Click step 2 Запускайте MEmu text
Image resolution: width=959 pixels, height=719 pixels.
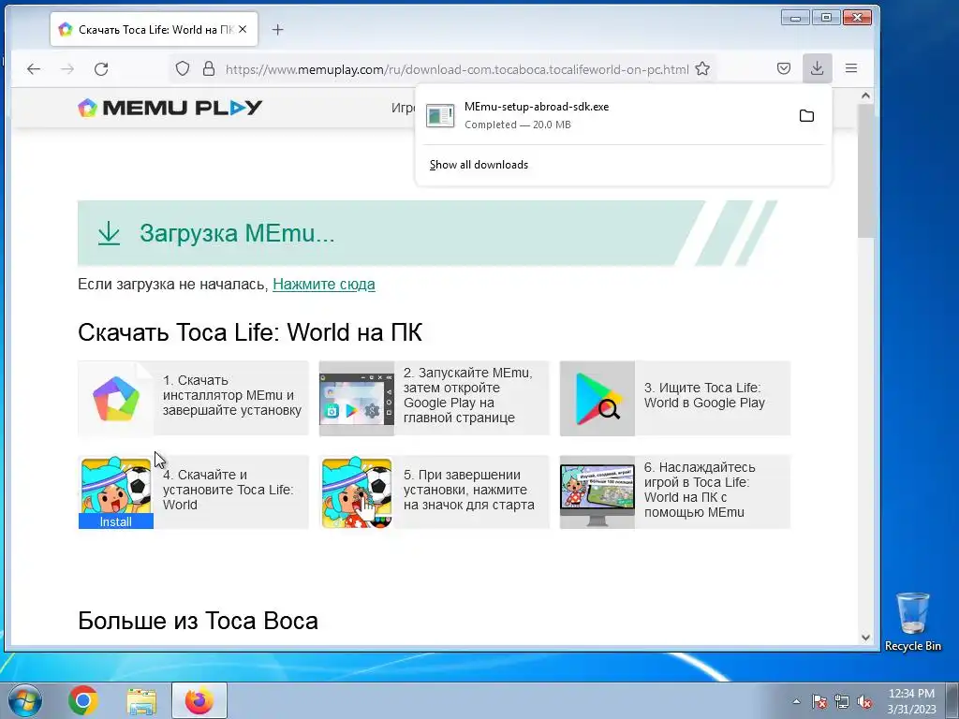468,395
